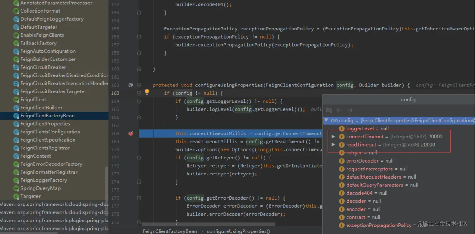Click the field icon of loggerLevel
This screenshot has height=234, width=475.
pyautogui.click(x=342, y=128)
